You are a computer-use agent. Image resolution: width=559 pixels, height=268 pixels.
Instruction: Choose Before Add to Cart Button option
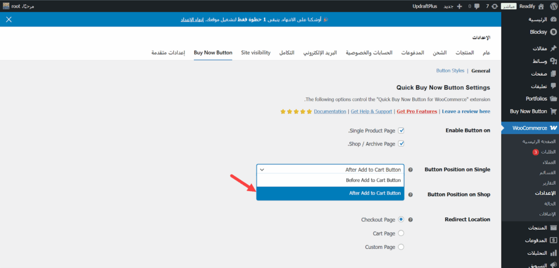330,180
